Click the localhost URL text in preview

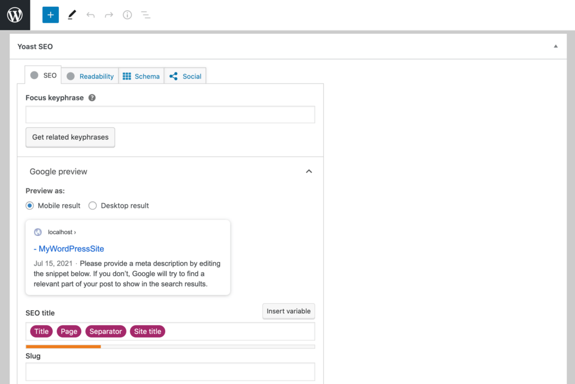(x=62, y=232)
